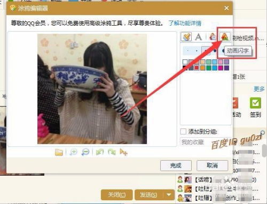This screenshot has width=267, height=204.
Task: Close the 涂鸦编辑器 dialog
Action: (x=226, y=8)
